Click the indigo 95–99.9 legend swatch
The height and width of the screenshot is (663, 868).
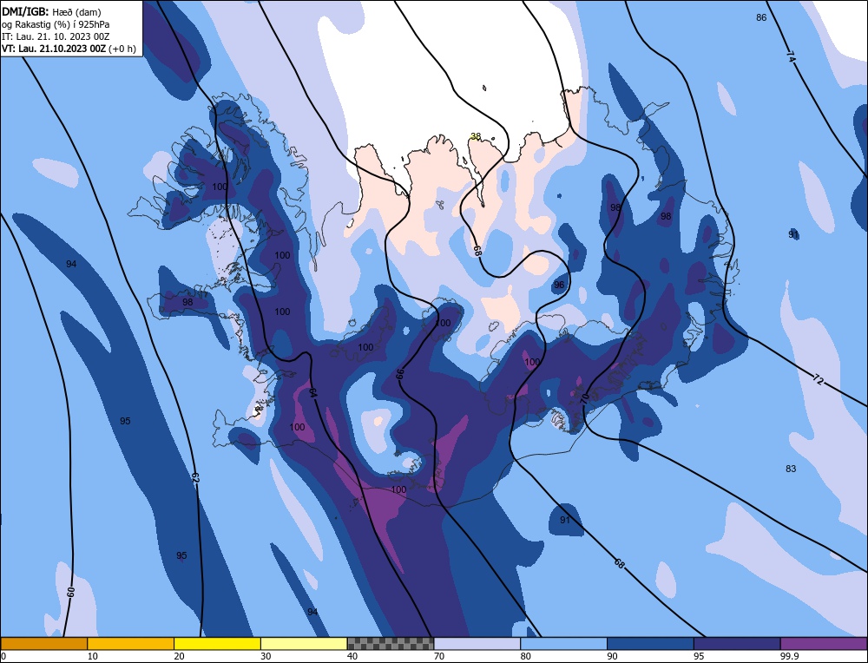point(737,643)
